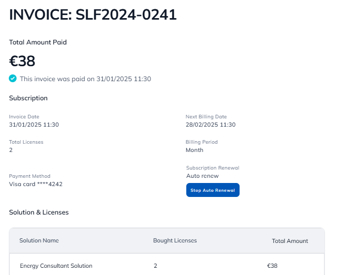Viewport: 341px width, 275px height.
Task: Click the bought licenses count in table
Action: click(x=155, y=266)
